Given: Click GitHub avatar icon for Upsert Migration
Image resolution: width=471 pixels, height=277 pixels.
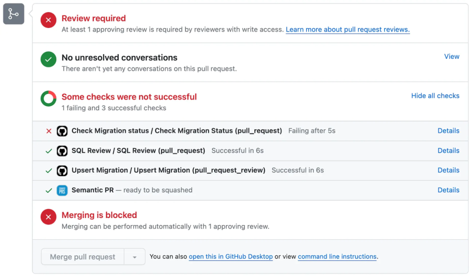Looking at the screenshot, I should (62, 170).
